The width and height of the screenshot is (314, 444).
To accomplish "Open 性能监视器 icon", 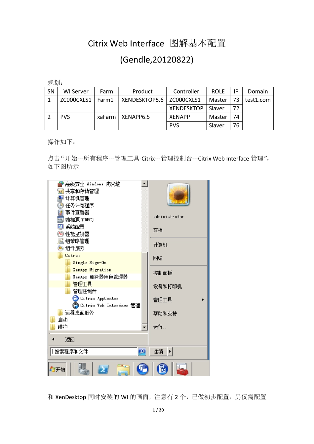I will (x=60, y=234).
